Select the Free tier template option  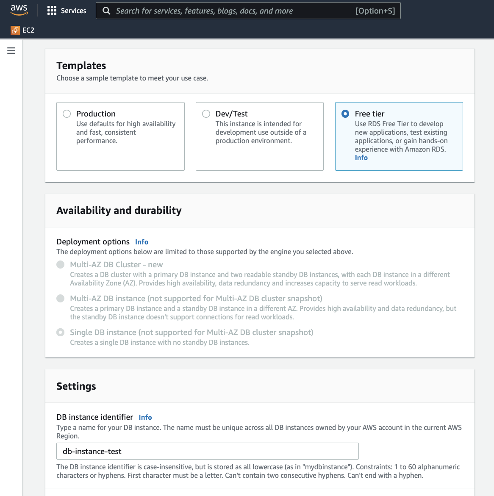[346, 114]
